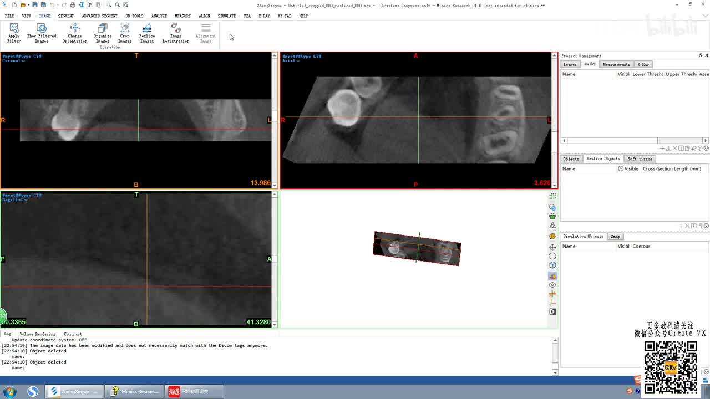Open Show Filtered Images
Image resolution: width=710 pixels, height=399 pixels.
click(42, 33)
